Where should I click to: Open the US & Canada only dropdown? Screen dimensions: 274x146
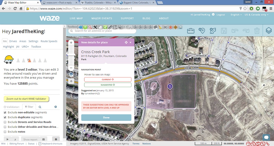[x=257, y=15]
